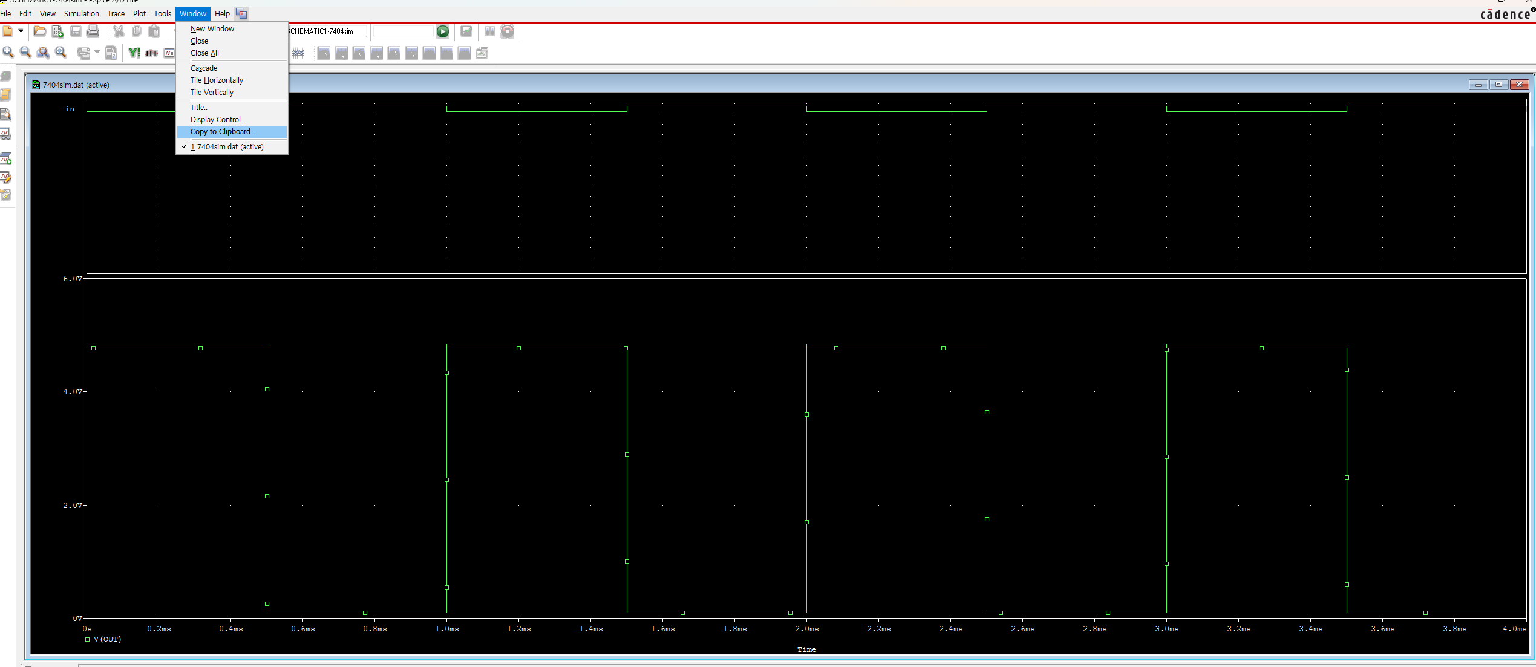Click the Run simulation play button
This screenshot has height=667, width=1536.
(x=443, y=31)
